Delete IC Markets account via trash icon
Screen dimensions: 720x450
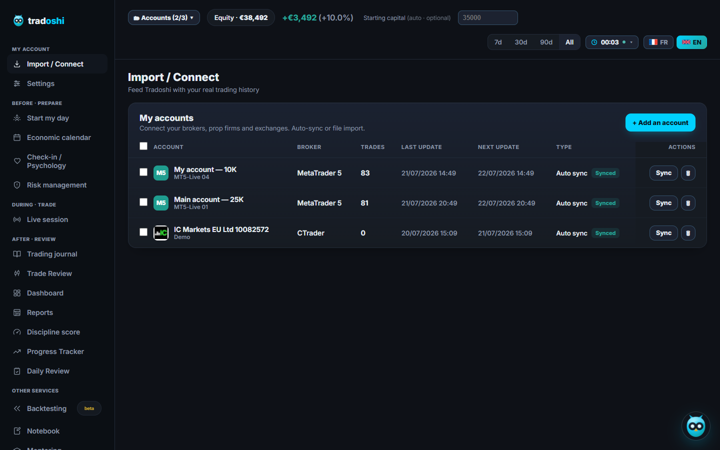(688, 233)
